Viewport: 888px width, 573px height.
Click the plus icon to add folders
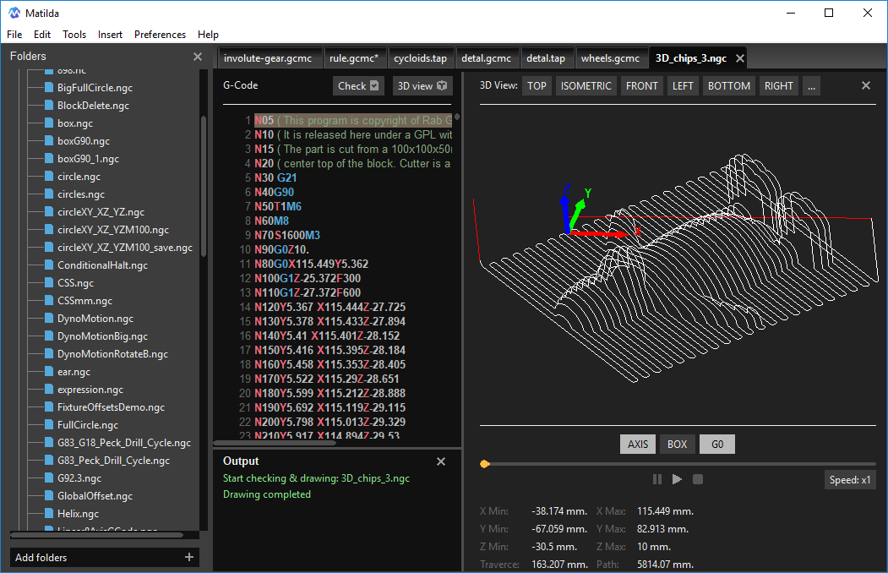pos(189,557)
